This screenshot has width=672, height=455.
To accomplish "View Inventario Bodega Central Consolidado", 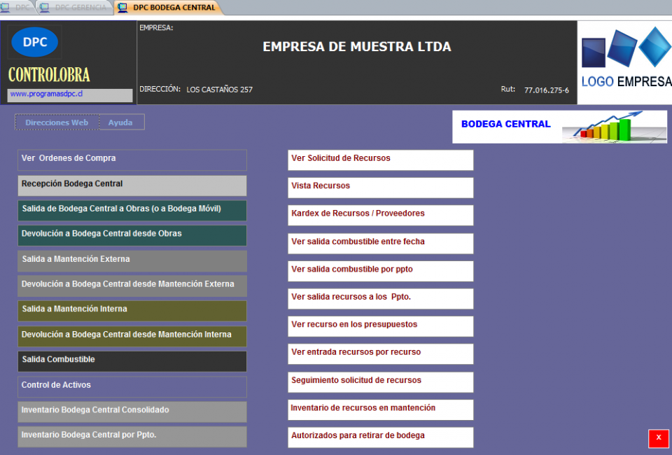I will (x=132, y=411).
